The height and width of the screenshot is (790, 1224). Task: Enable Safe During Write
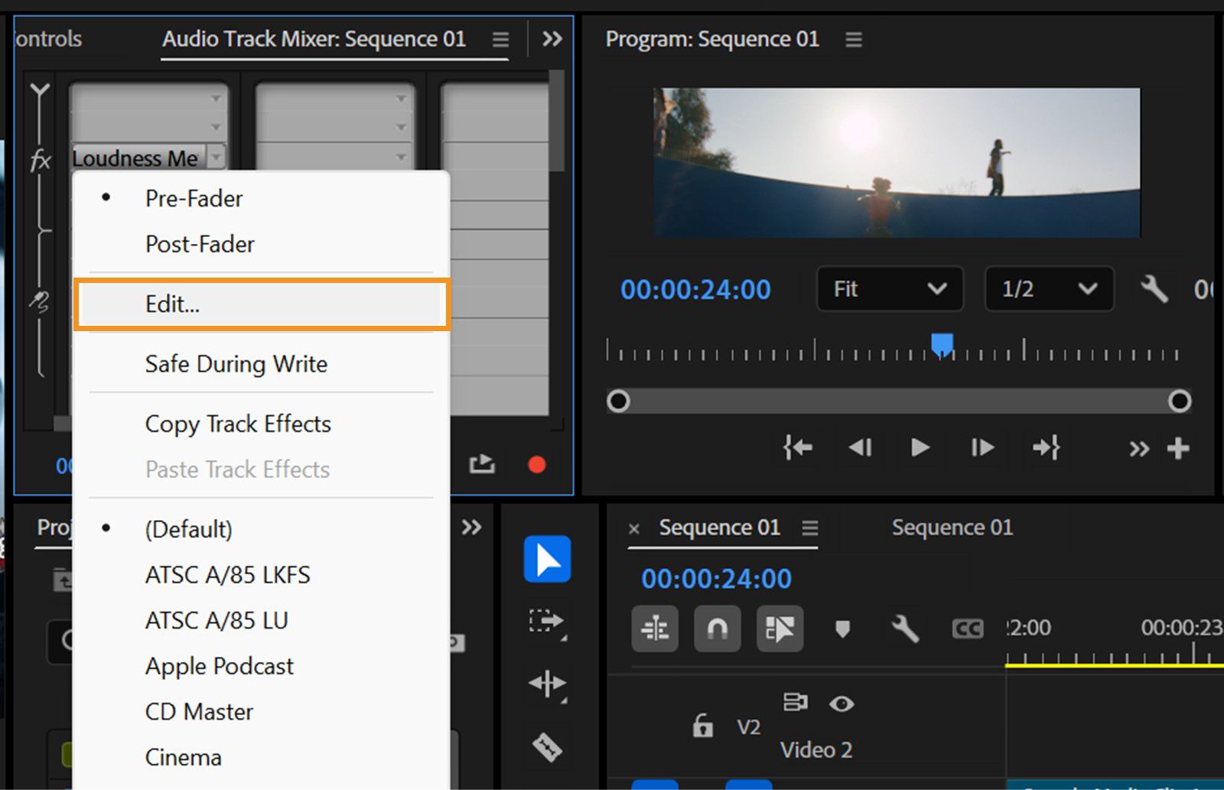point(236,364)
